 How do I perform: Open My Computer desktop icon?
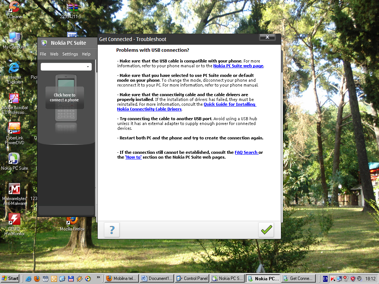pos(14,40)
